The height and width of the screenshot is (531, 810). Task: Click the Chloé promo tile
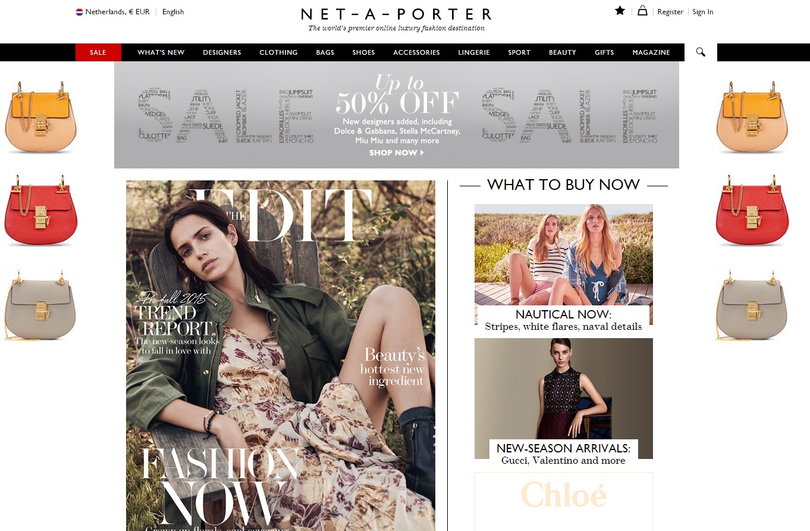click(x=564, y=501)
